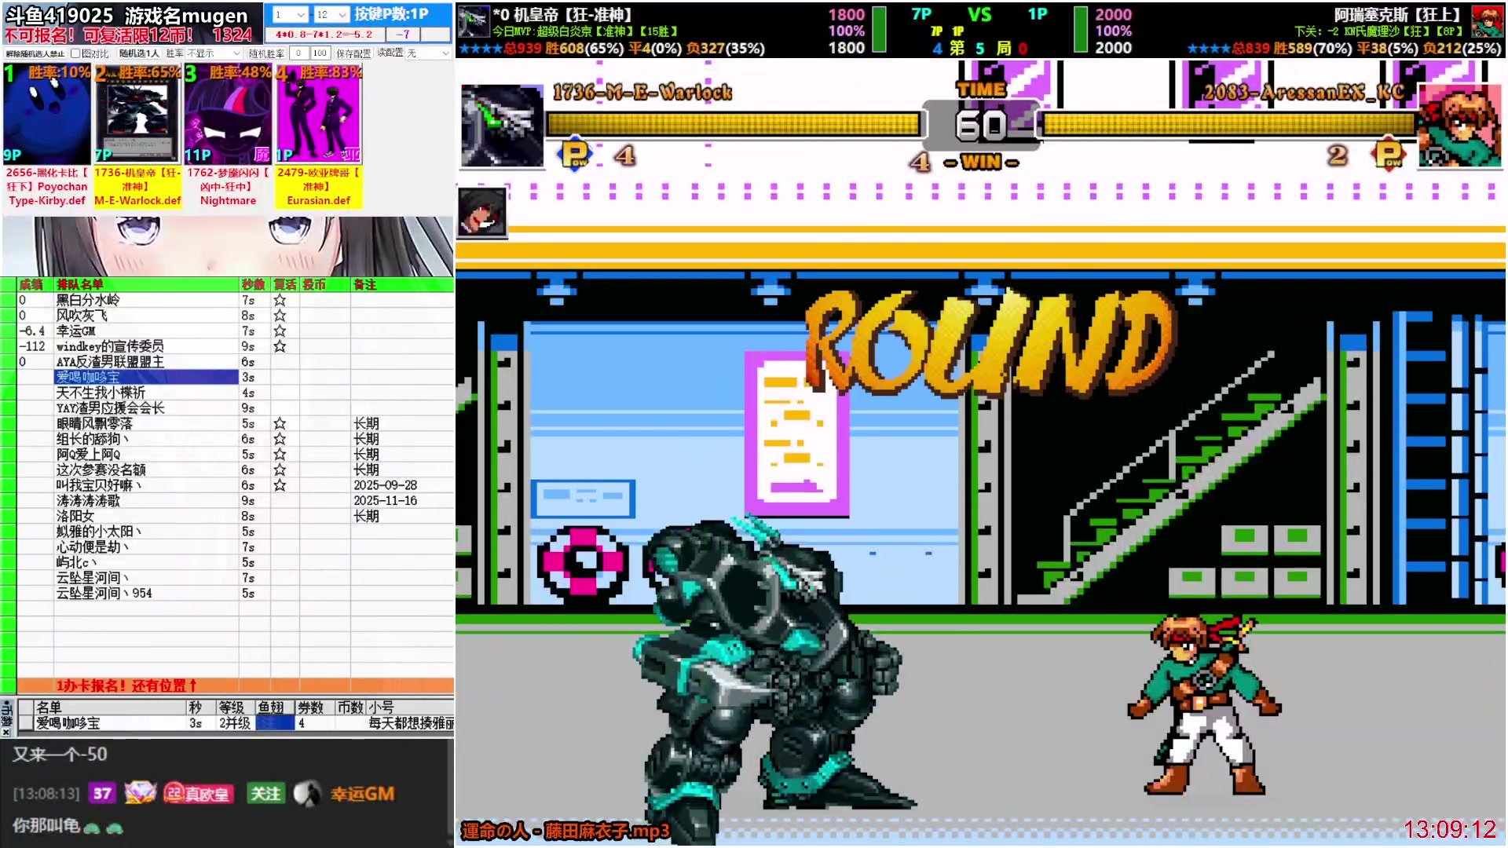Viewport: 1508px width, 848px height.
Task: Click the 备注 column header
Action: tap(401, 284)
